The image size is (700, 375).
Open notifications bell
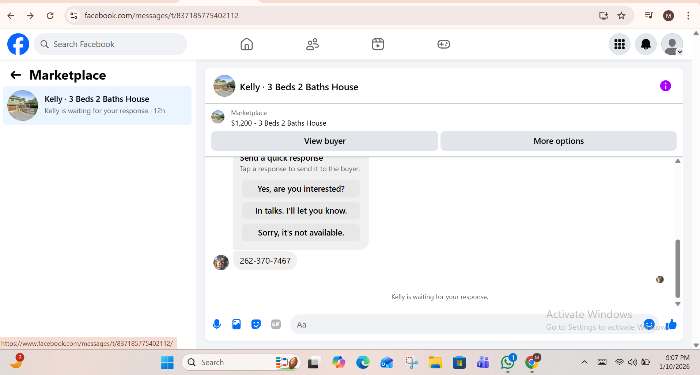coord(646,44)
